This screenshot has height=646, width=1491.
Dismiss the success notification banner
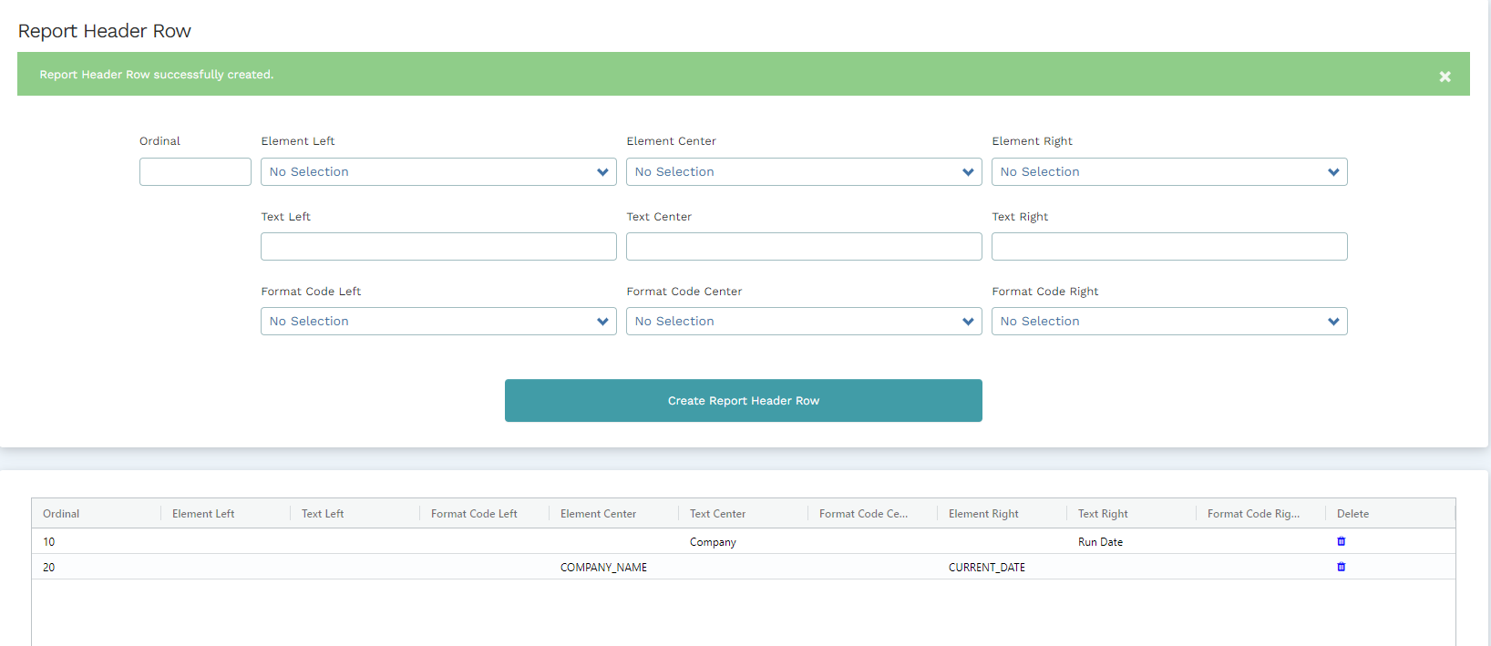1445,77
